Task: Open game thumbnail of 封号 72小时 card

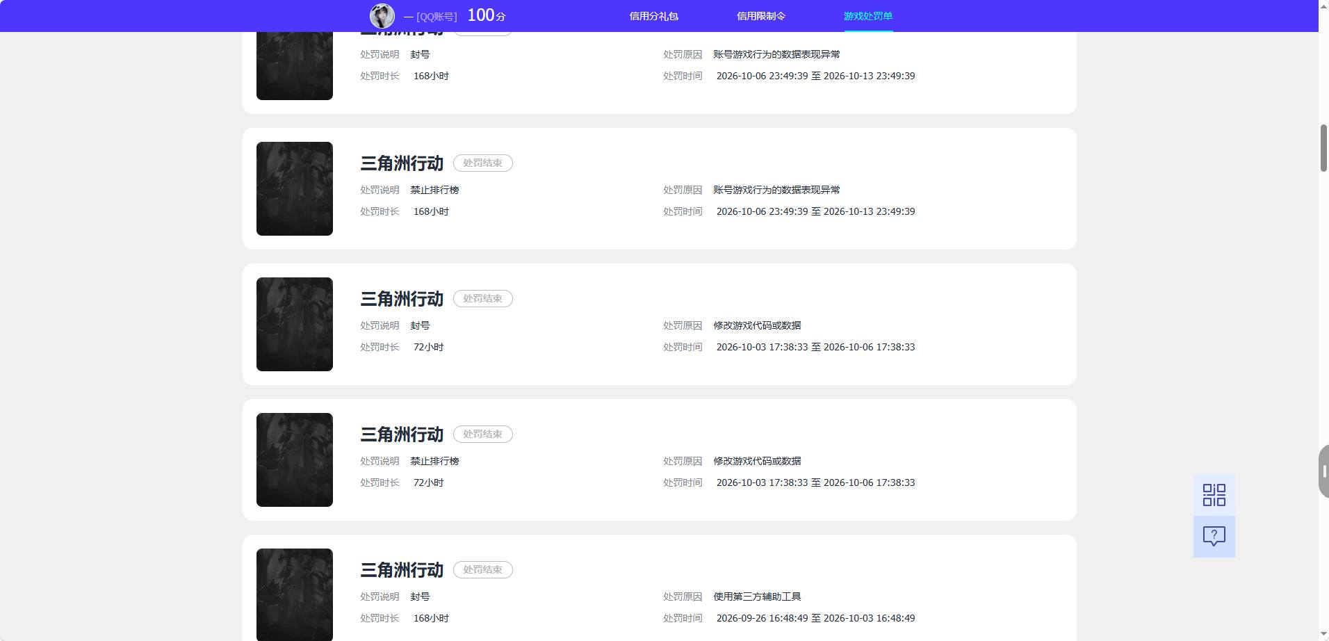Action: (295, 324)
